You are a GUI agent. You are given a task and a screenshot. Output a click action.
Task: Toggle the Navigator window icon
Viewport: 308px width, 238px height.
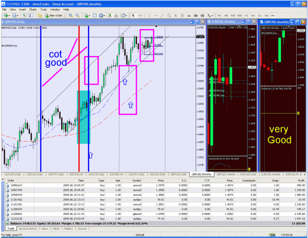[32, 15]
